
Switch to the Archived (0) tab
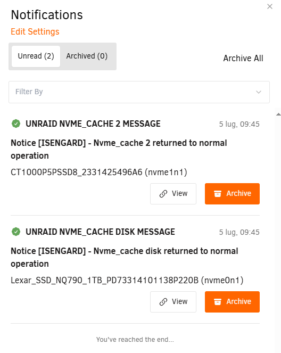pyautogui.click(x=87, y=56)
